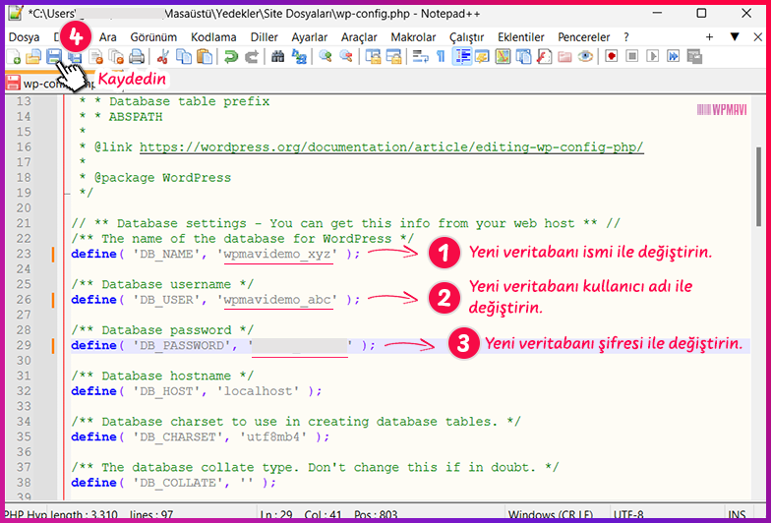Show the Document Map panel
This screenshot has height=523, width=771.
(x=503, y=57)
